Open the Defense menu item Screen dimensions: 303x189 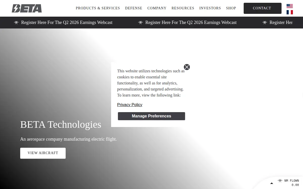134,8
